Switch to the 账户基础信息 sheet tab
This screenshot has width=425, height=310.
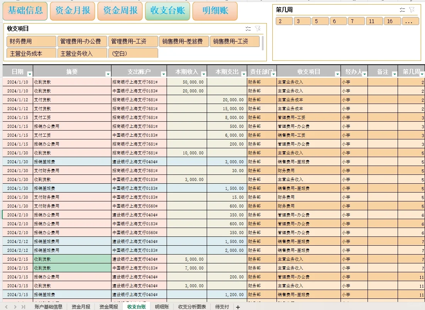(49, 307)
